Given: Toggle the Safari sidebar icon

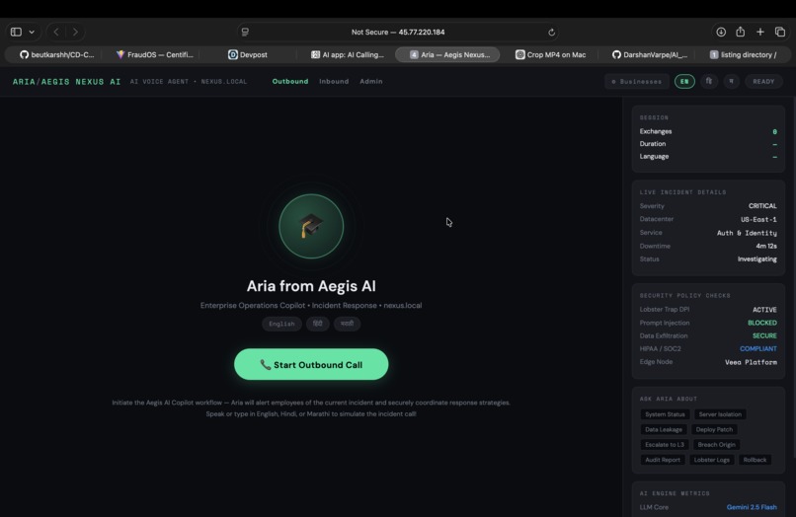Looking at the screenshot, I should point(16,32).
